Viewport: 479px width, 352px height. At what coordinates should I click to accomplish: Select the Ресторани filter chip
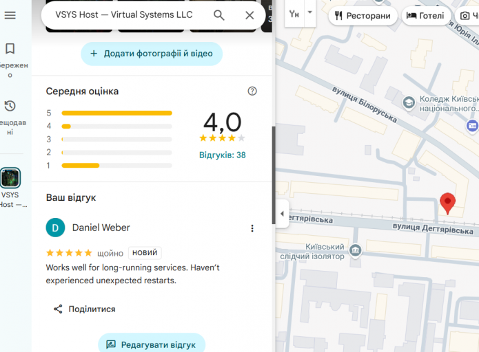363,16
